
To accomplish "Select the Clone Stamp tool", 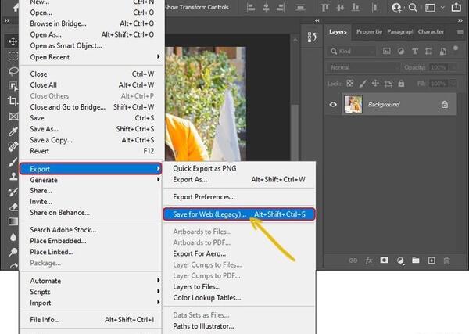I will 13,177.
